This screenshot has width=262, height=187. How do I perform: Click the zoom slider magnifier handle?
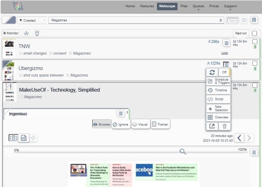[183, 152]
